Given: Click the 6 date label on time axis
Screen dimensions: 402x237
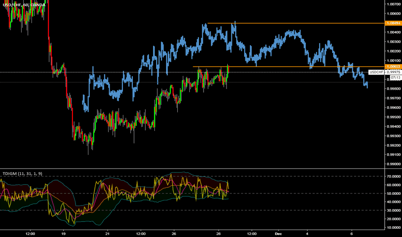Looking at the screenshot, I should 352,234.
